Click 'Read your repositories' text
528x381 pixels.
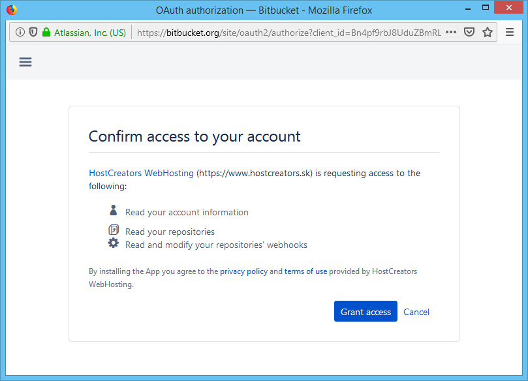point(170,232)
